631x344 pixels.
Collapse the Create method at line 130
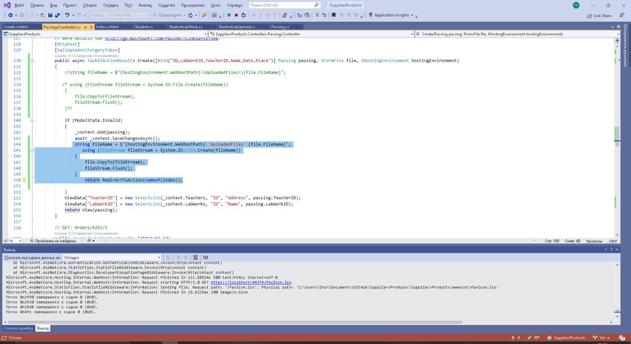click(33, 61)
